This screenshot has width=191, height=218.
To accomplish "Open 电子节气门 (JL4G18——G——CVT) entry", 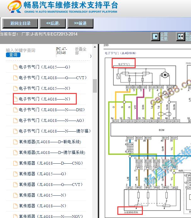I will pyautogui.click(x=53, y=78).
